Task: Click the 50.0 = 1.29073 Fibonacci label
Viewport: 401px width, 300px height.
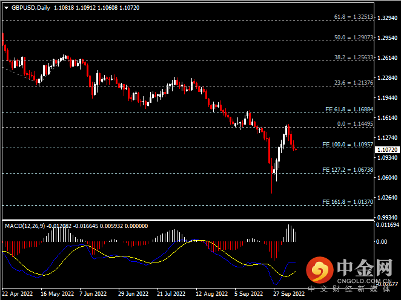Action: (x=353, y=37)
